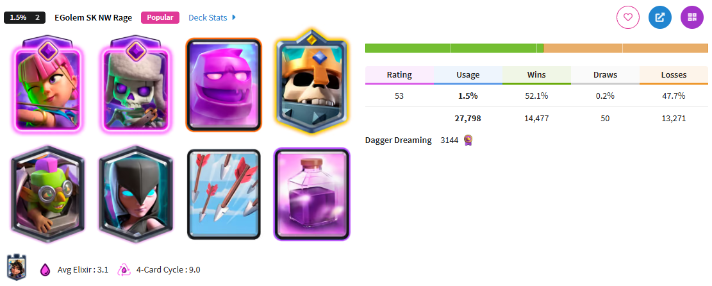This screenshot has height=286, width=712.
Task: Select the Arrows spell card
Action: point(224,194)
